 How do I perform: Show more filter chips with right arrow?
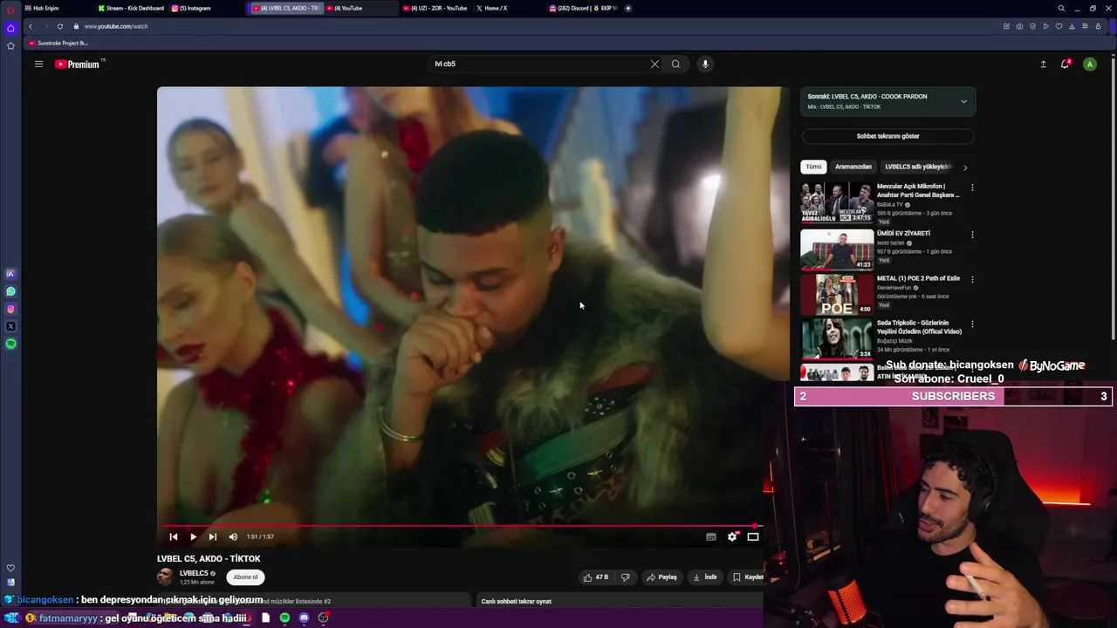[x=965, y=167]
